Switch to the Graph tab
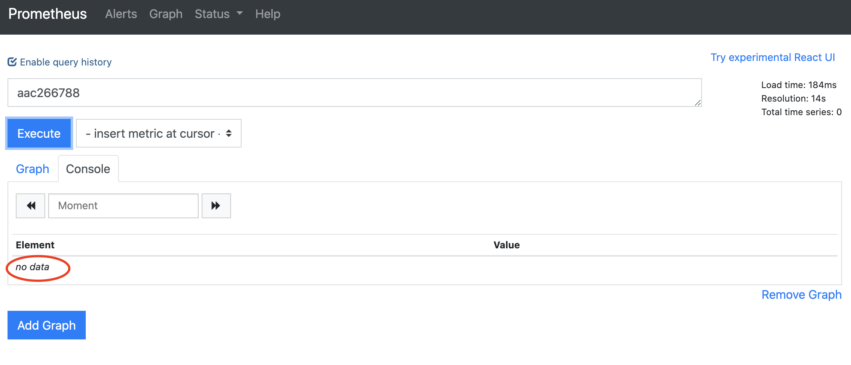 32,169
